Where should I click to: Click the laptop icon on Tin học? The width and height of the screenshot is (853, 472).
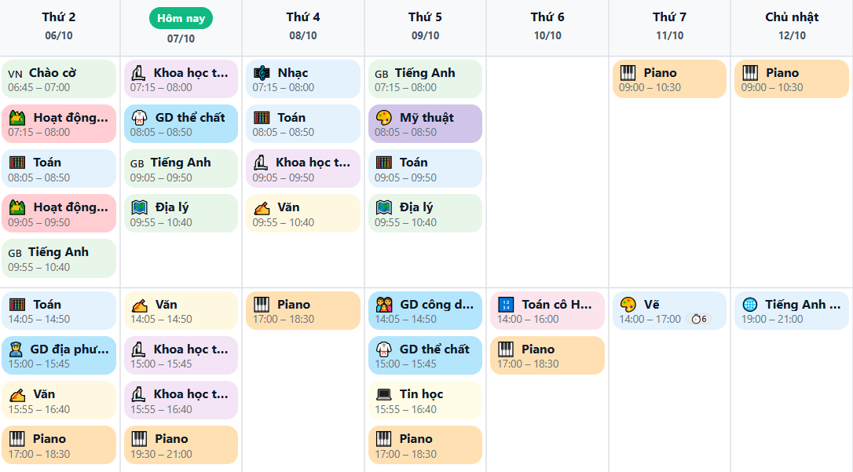[384, 394]
